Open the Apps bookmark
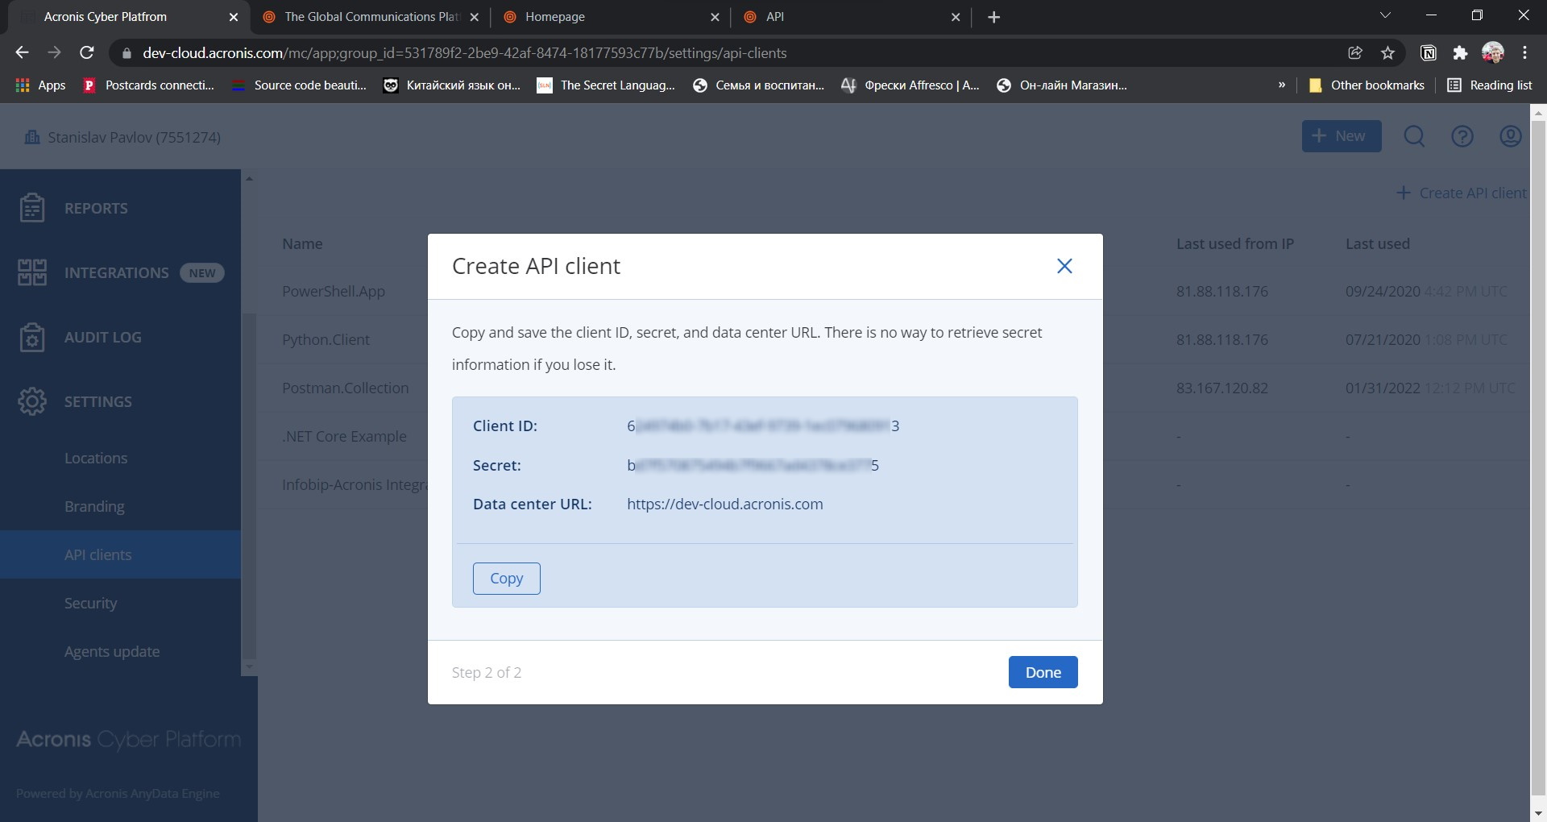Image resolution: width=1547 pixels, height=822 pixels. tap(41, 85)
